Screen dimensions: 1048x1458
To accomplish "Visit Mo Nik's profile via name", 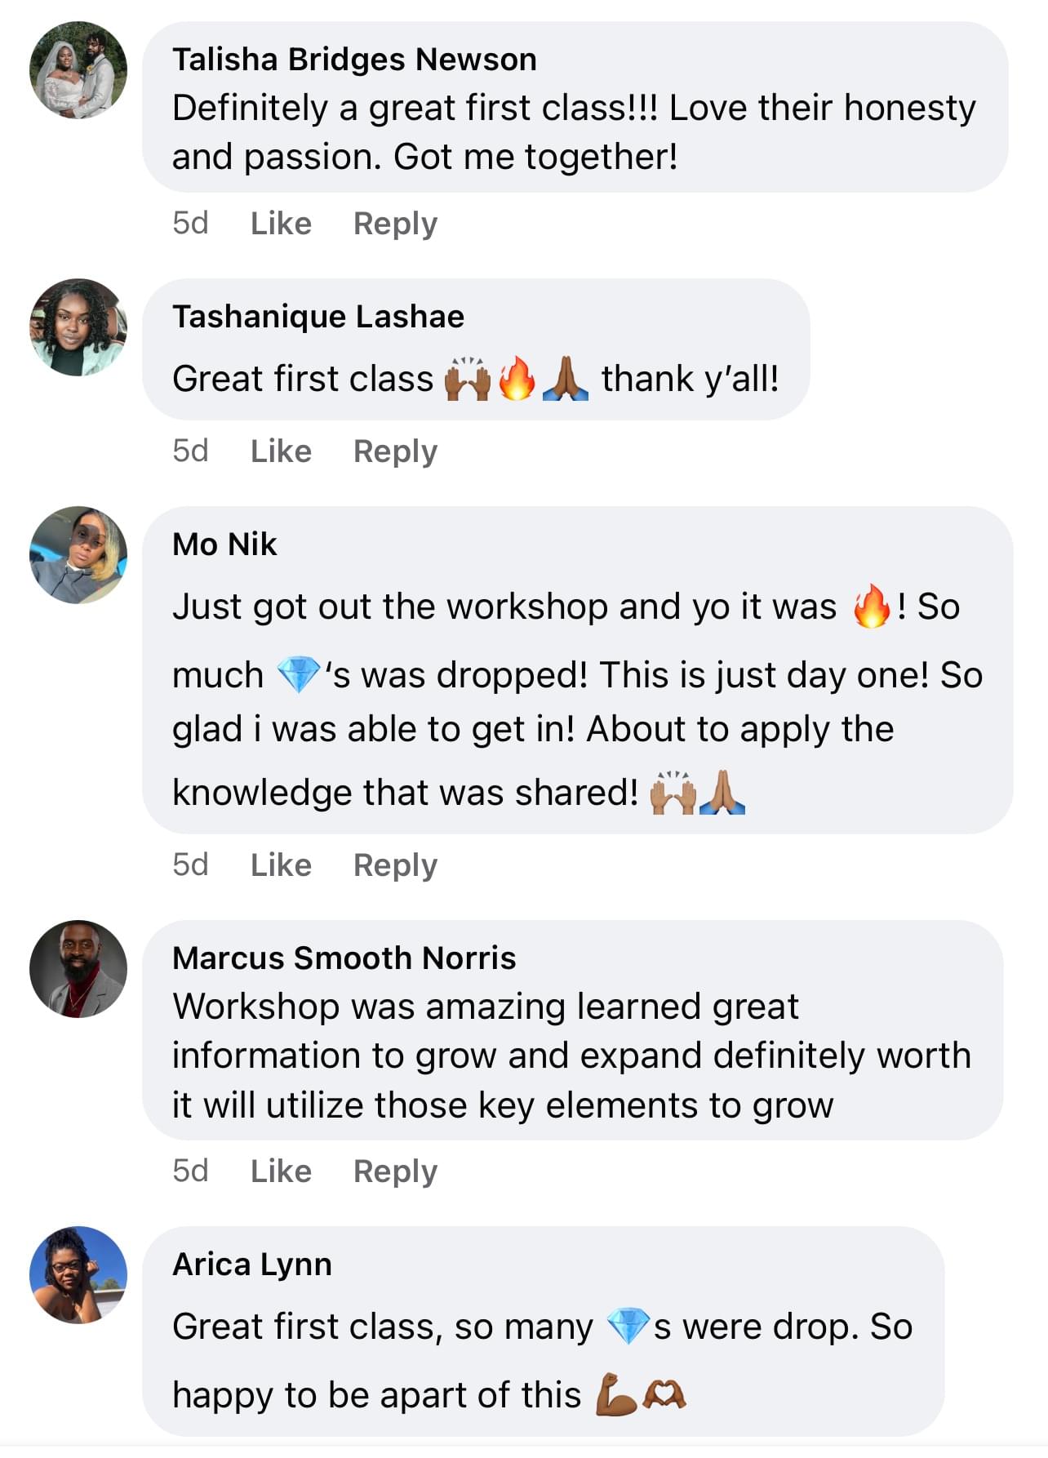I will click(x=224, y=545).
